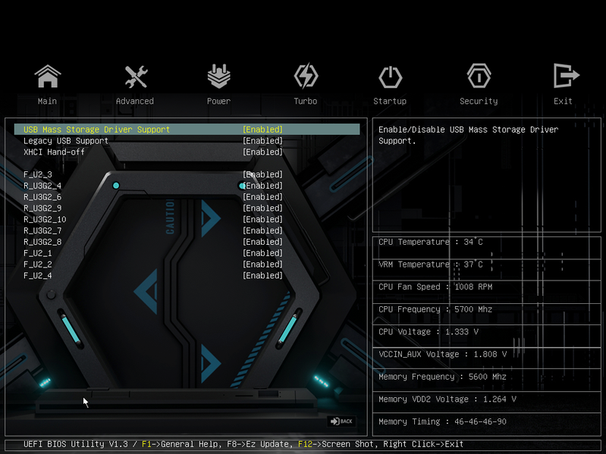The image size is (606, 454).
Task: Toggle the R_U3G2_7 port Enabled value
Action: (262, 230)
